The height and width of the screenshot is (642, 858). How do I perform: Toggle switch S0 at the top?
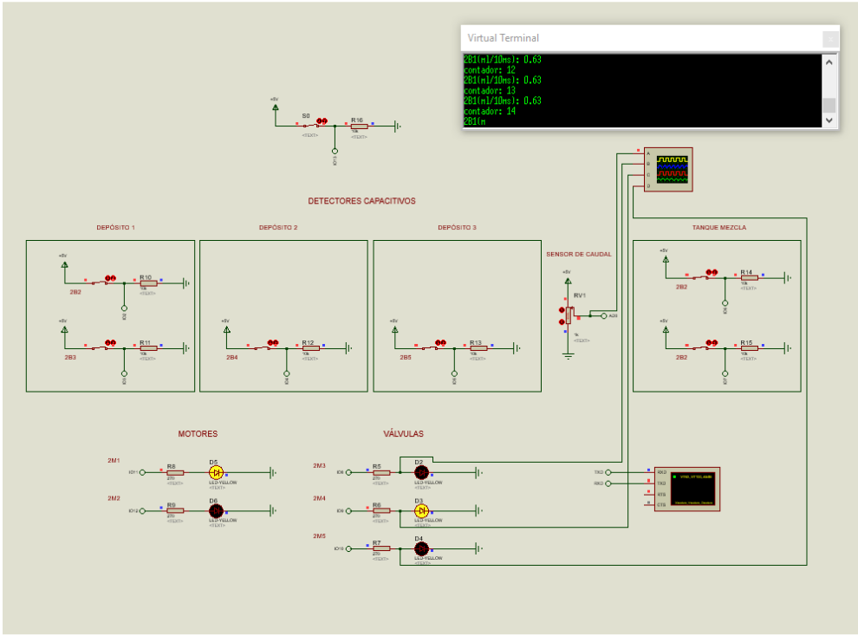pos(321,121)
